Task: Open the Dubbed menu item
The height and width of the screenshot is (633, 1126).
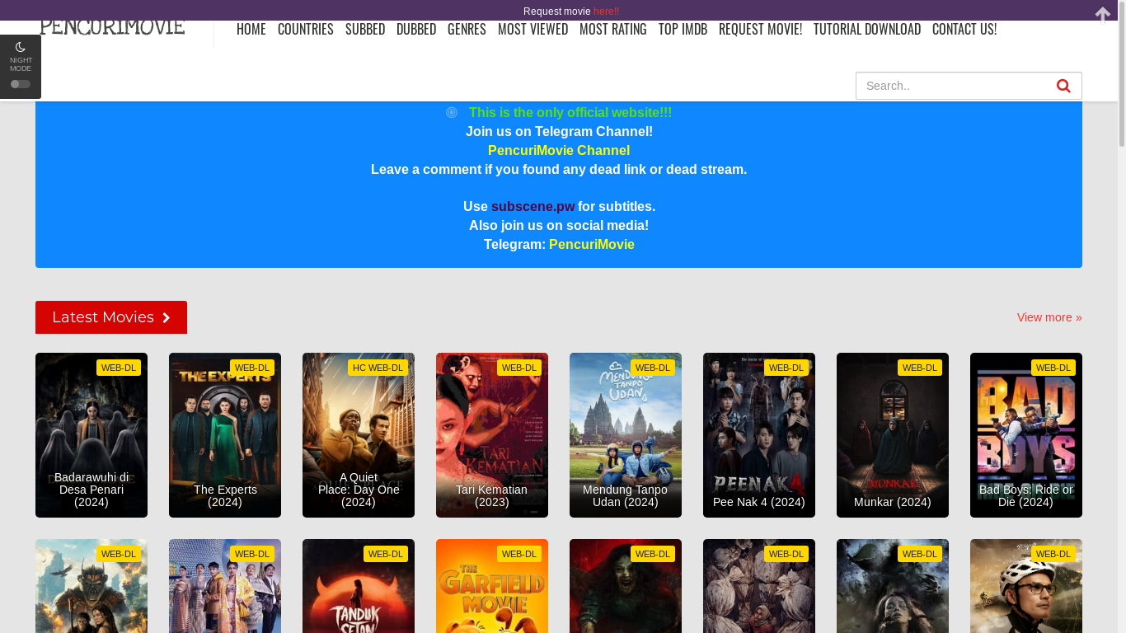Action: point(416,29)
